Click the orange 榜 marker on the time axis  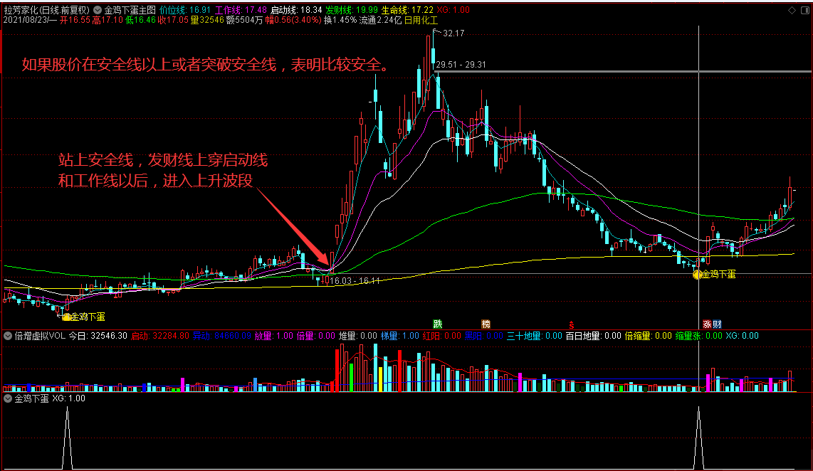tap(486, 324)
